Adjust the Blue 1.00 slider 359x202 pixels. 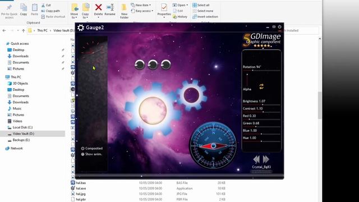click(261, 134)
